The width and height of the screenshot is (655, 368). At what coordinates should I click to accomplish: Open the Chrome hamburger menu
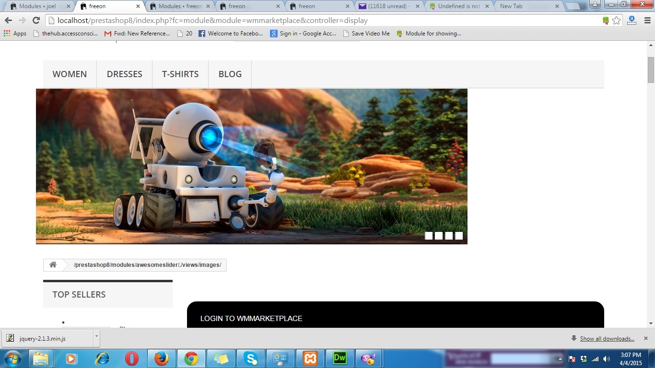tap(647, 21)
